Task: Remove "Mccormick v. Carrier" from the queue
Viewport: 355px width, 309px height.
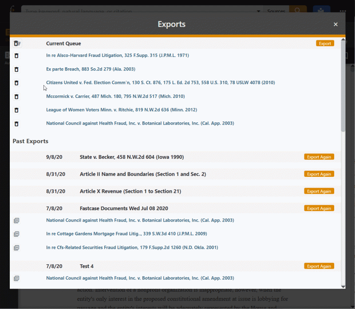Action: (16, 96)
